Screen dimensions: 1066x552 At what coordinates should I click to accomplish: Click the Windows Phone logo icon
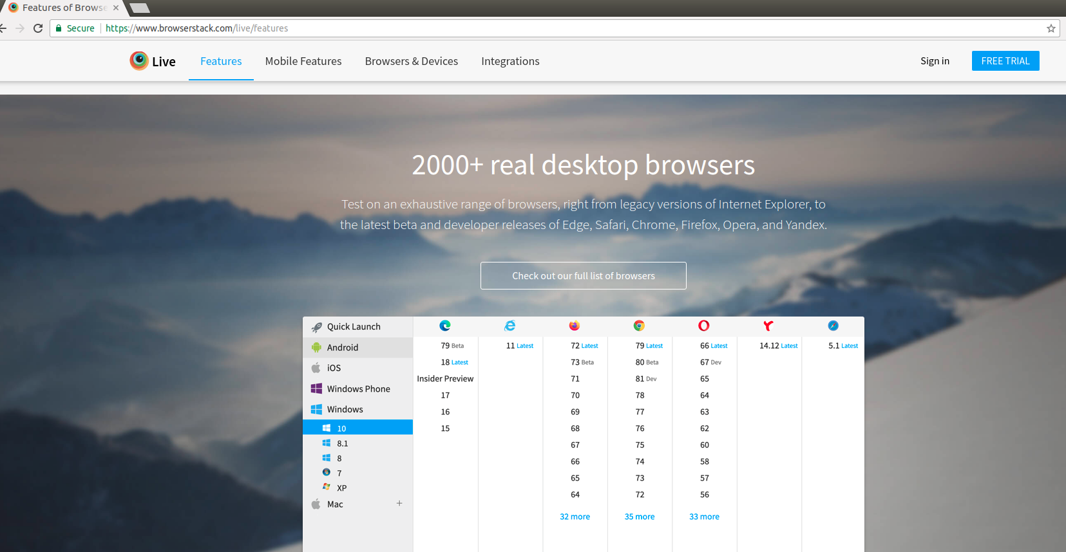[x=316, y=389]
